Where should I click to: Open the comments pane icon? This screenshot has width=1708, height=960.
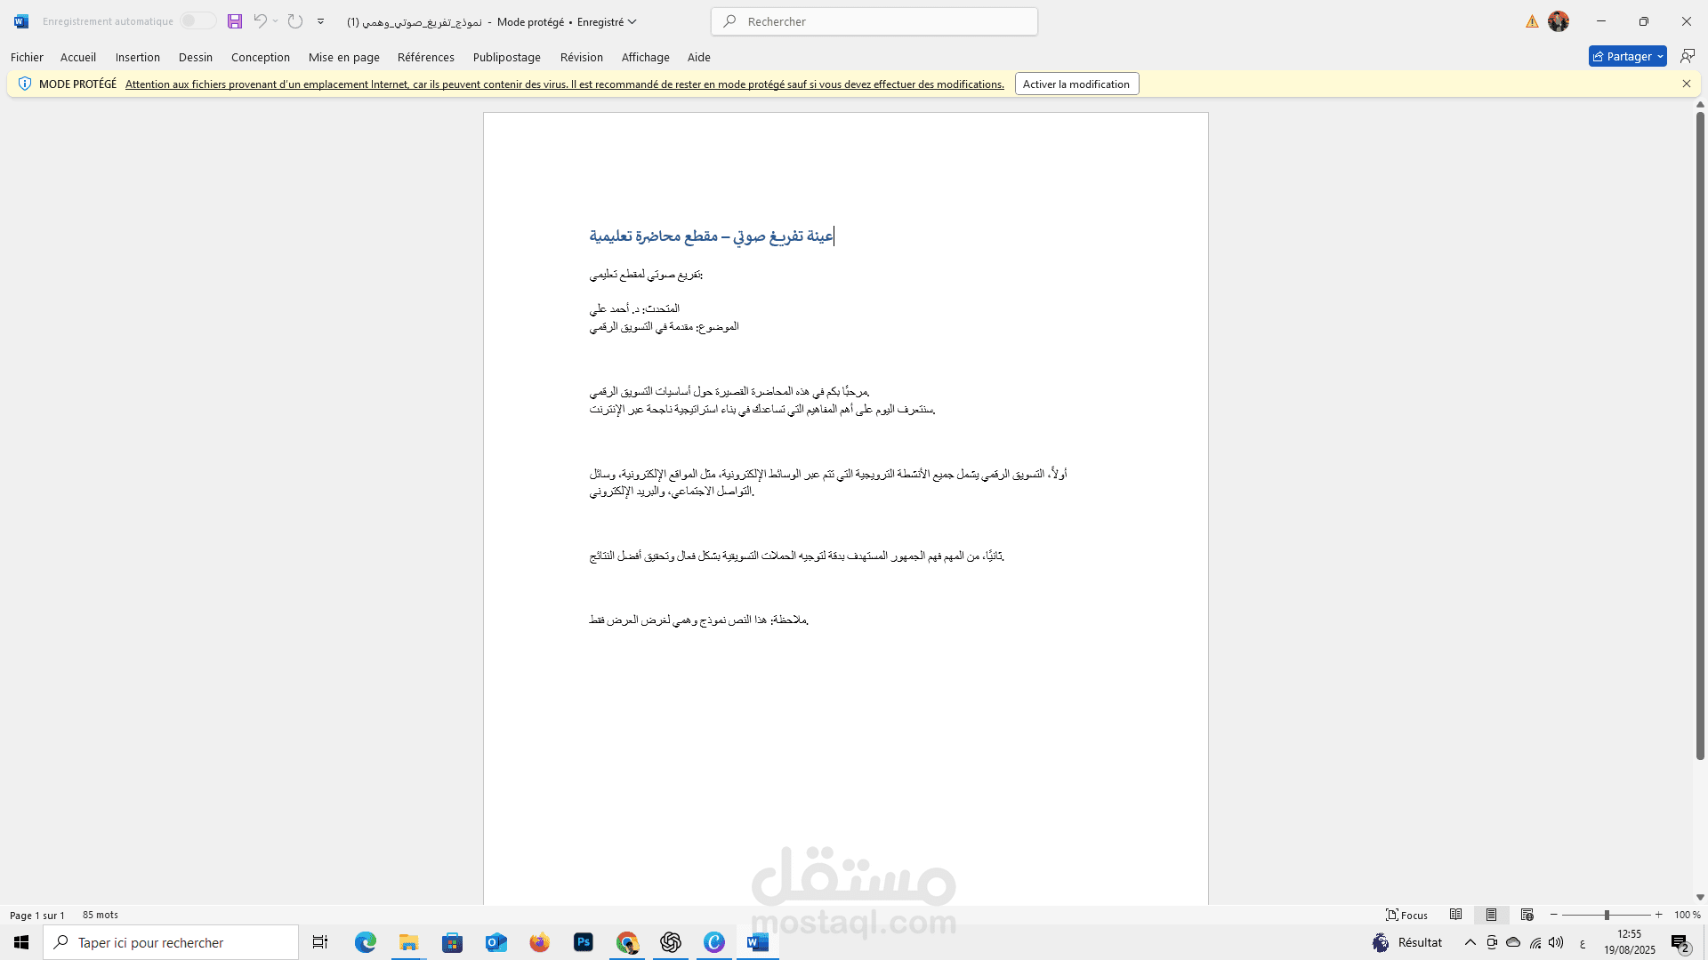[x=1688, y=56]
